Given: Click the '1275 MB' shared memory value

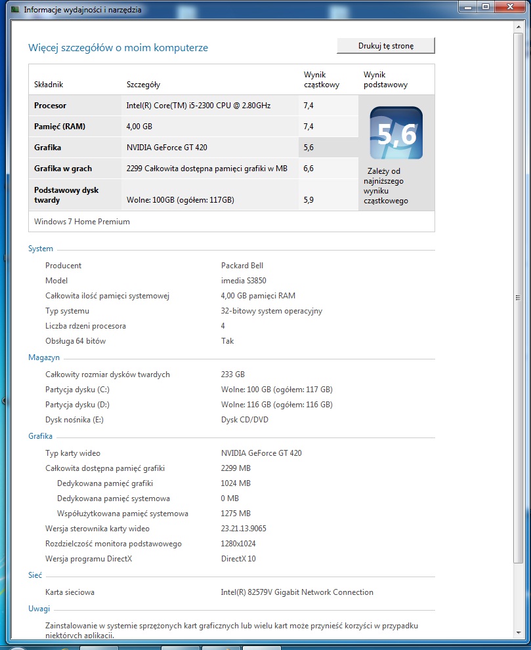Looking at the screenshot, I should [x=236, y=513].
